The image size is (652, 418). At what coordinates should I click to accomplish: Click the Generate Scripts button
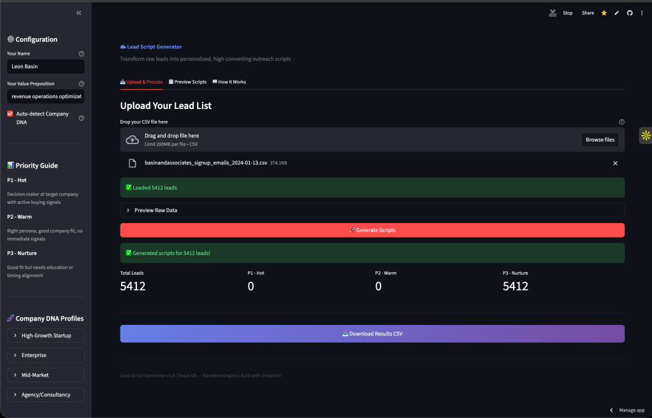(372, 230)
